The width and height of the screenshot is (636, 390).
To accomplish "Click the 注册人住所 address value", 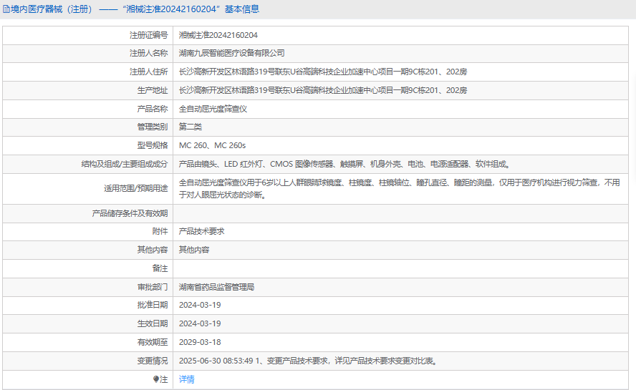I will coord(323,72).
